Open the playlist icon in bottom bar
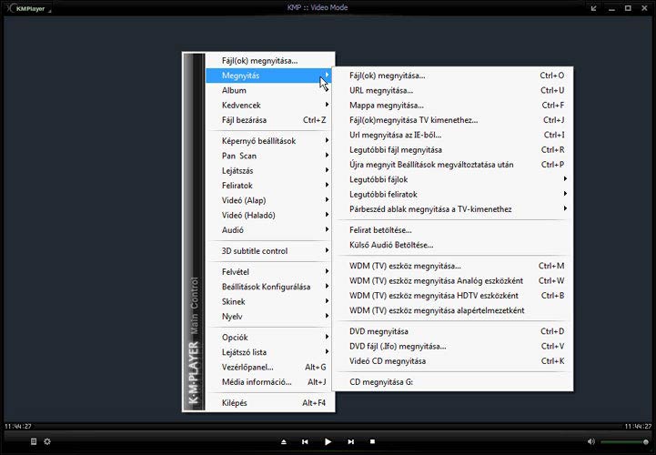Screen dimensions: 656x455 [34, 441]
